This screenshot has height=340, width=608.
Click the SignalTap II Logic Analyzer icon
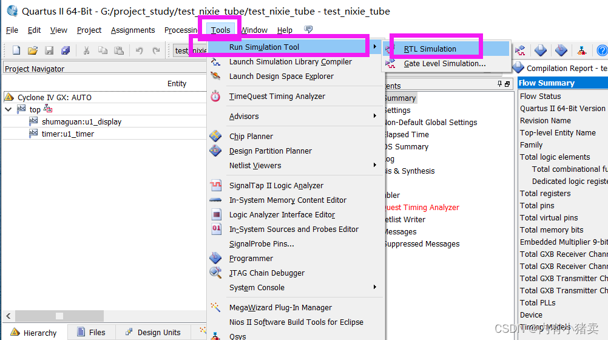[215, 185]
